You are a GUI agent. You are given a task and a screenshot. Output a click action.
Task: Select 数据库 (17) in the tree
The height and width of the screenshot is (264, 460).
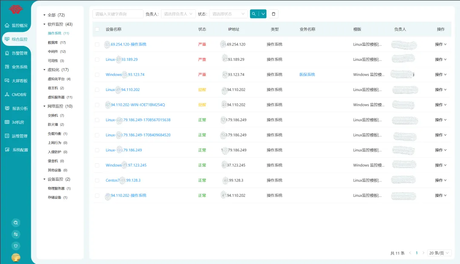57,43
